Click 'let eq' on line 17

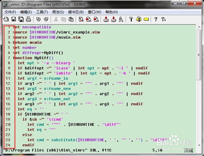(x=25, y=109)
